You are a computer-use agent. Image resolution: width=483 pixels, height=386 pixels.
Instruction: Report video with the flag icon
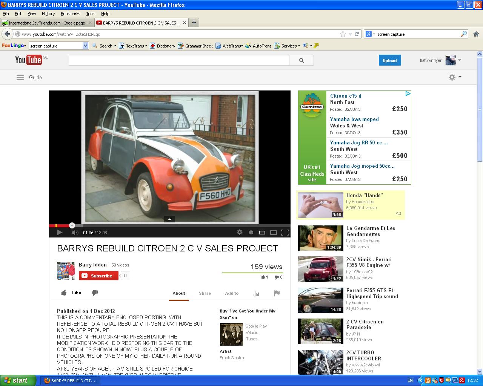click(x=277, y=293)
